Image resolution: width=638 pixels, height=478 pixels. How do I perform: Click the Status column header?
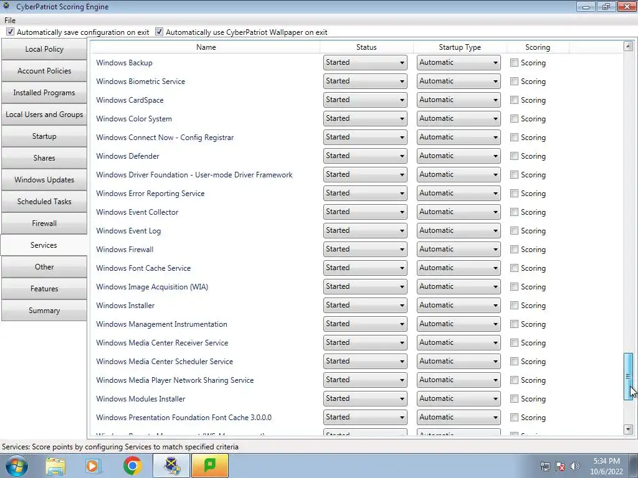366,47
